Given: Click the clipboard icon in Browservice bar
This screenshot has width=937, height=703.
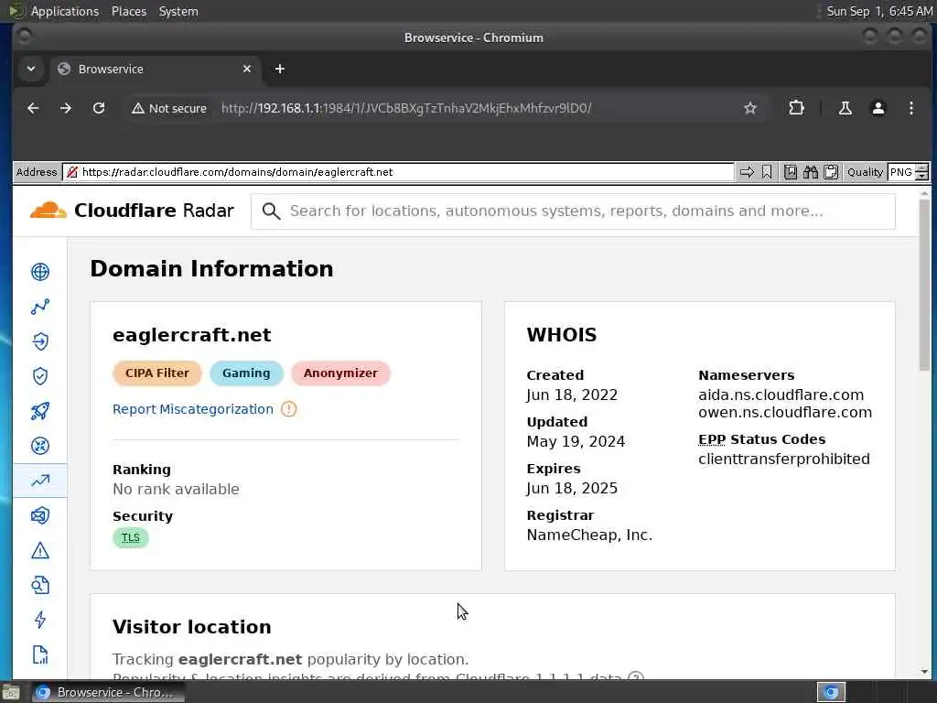Looking at the screenshot, I should click(831, 172).
